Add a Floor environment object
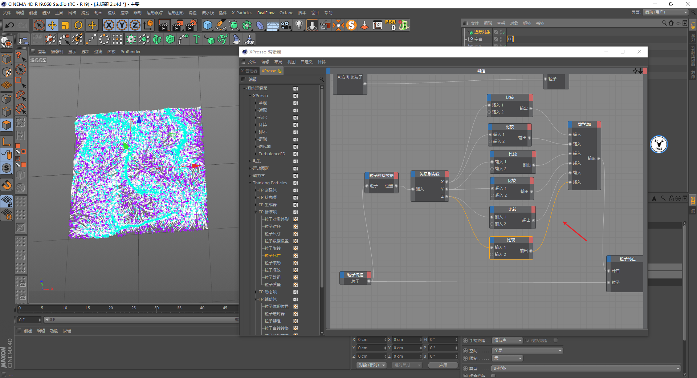The width and height of the screenshot is (697, 378). click(x=273, y=25)
